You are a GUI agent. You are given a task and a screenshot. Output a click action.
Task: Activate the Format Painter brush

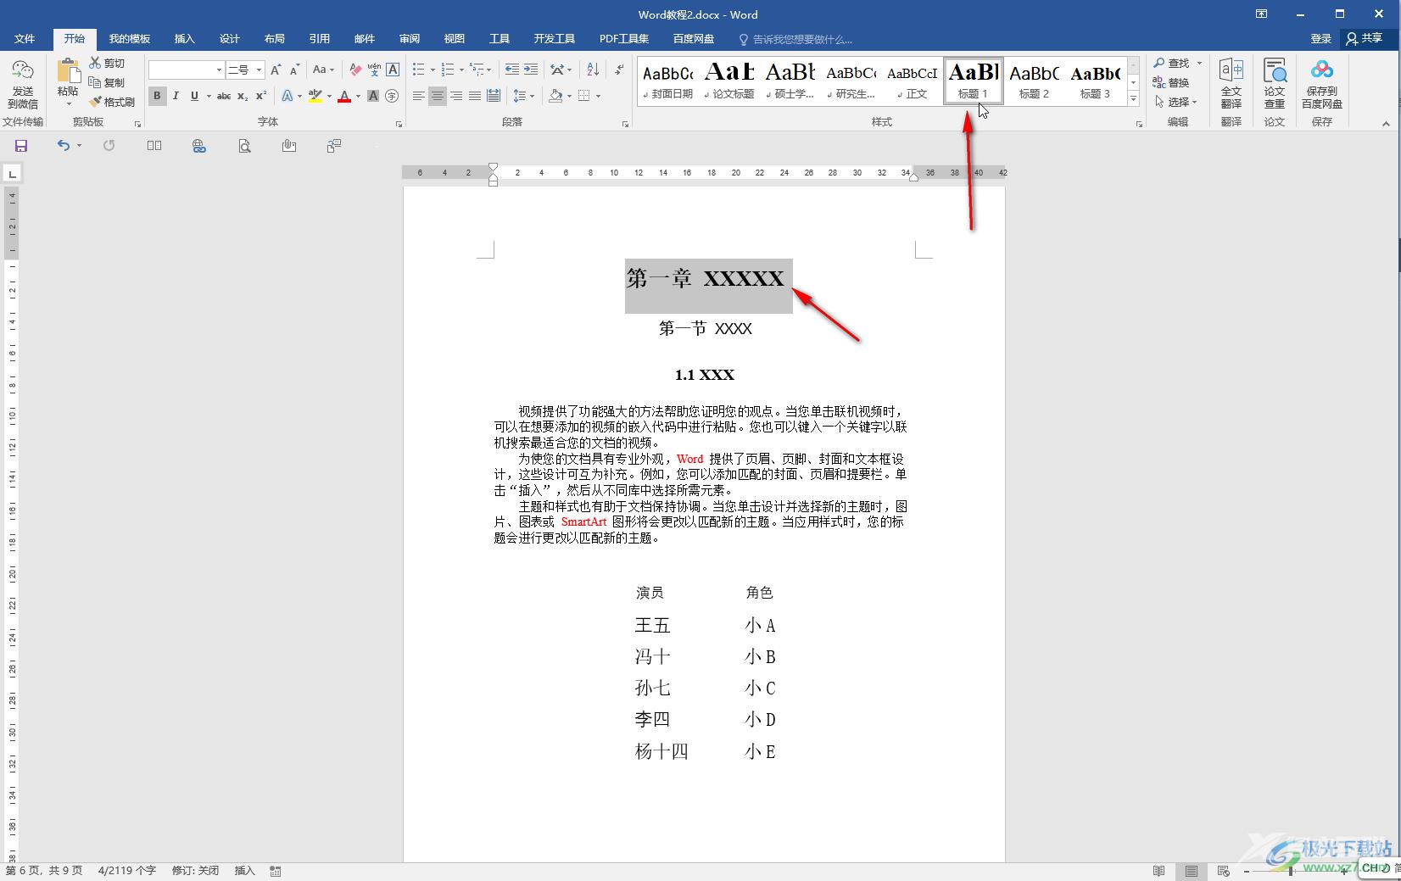click(x=112, y=102)
